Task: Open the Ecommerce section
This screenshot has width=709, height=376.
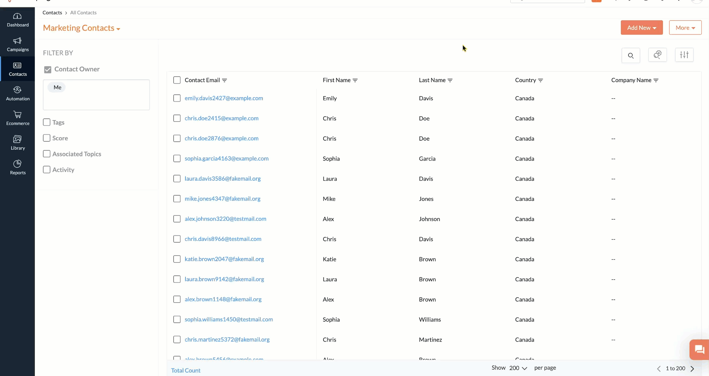Action: point(17,118)
